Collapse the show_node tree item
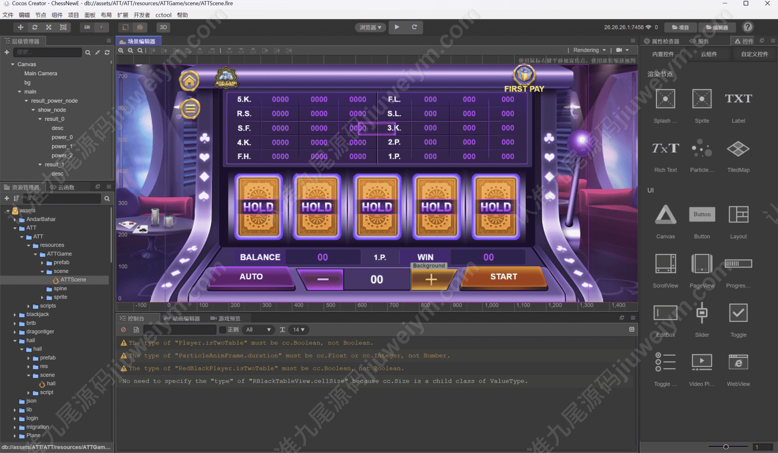The image size is (778, 453). [33, 110]
